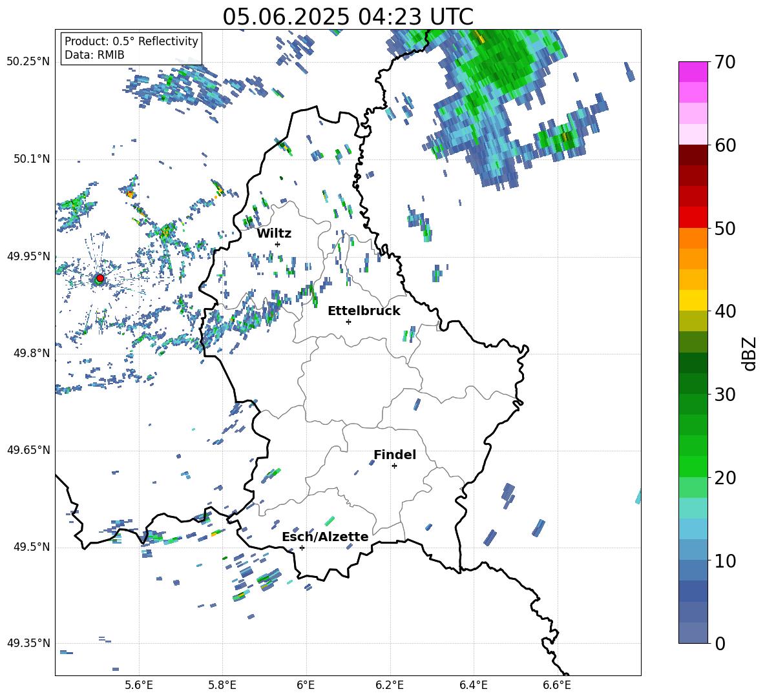Pick the bright red colorbar swatch above 50
The width and height of the screenshot is (765, 698).
(x=693, y=218)
